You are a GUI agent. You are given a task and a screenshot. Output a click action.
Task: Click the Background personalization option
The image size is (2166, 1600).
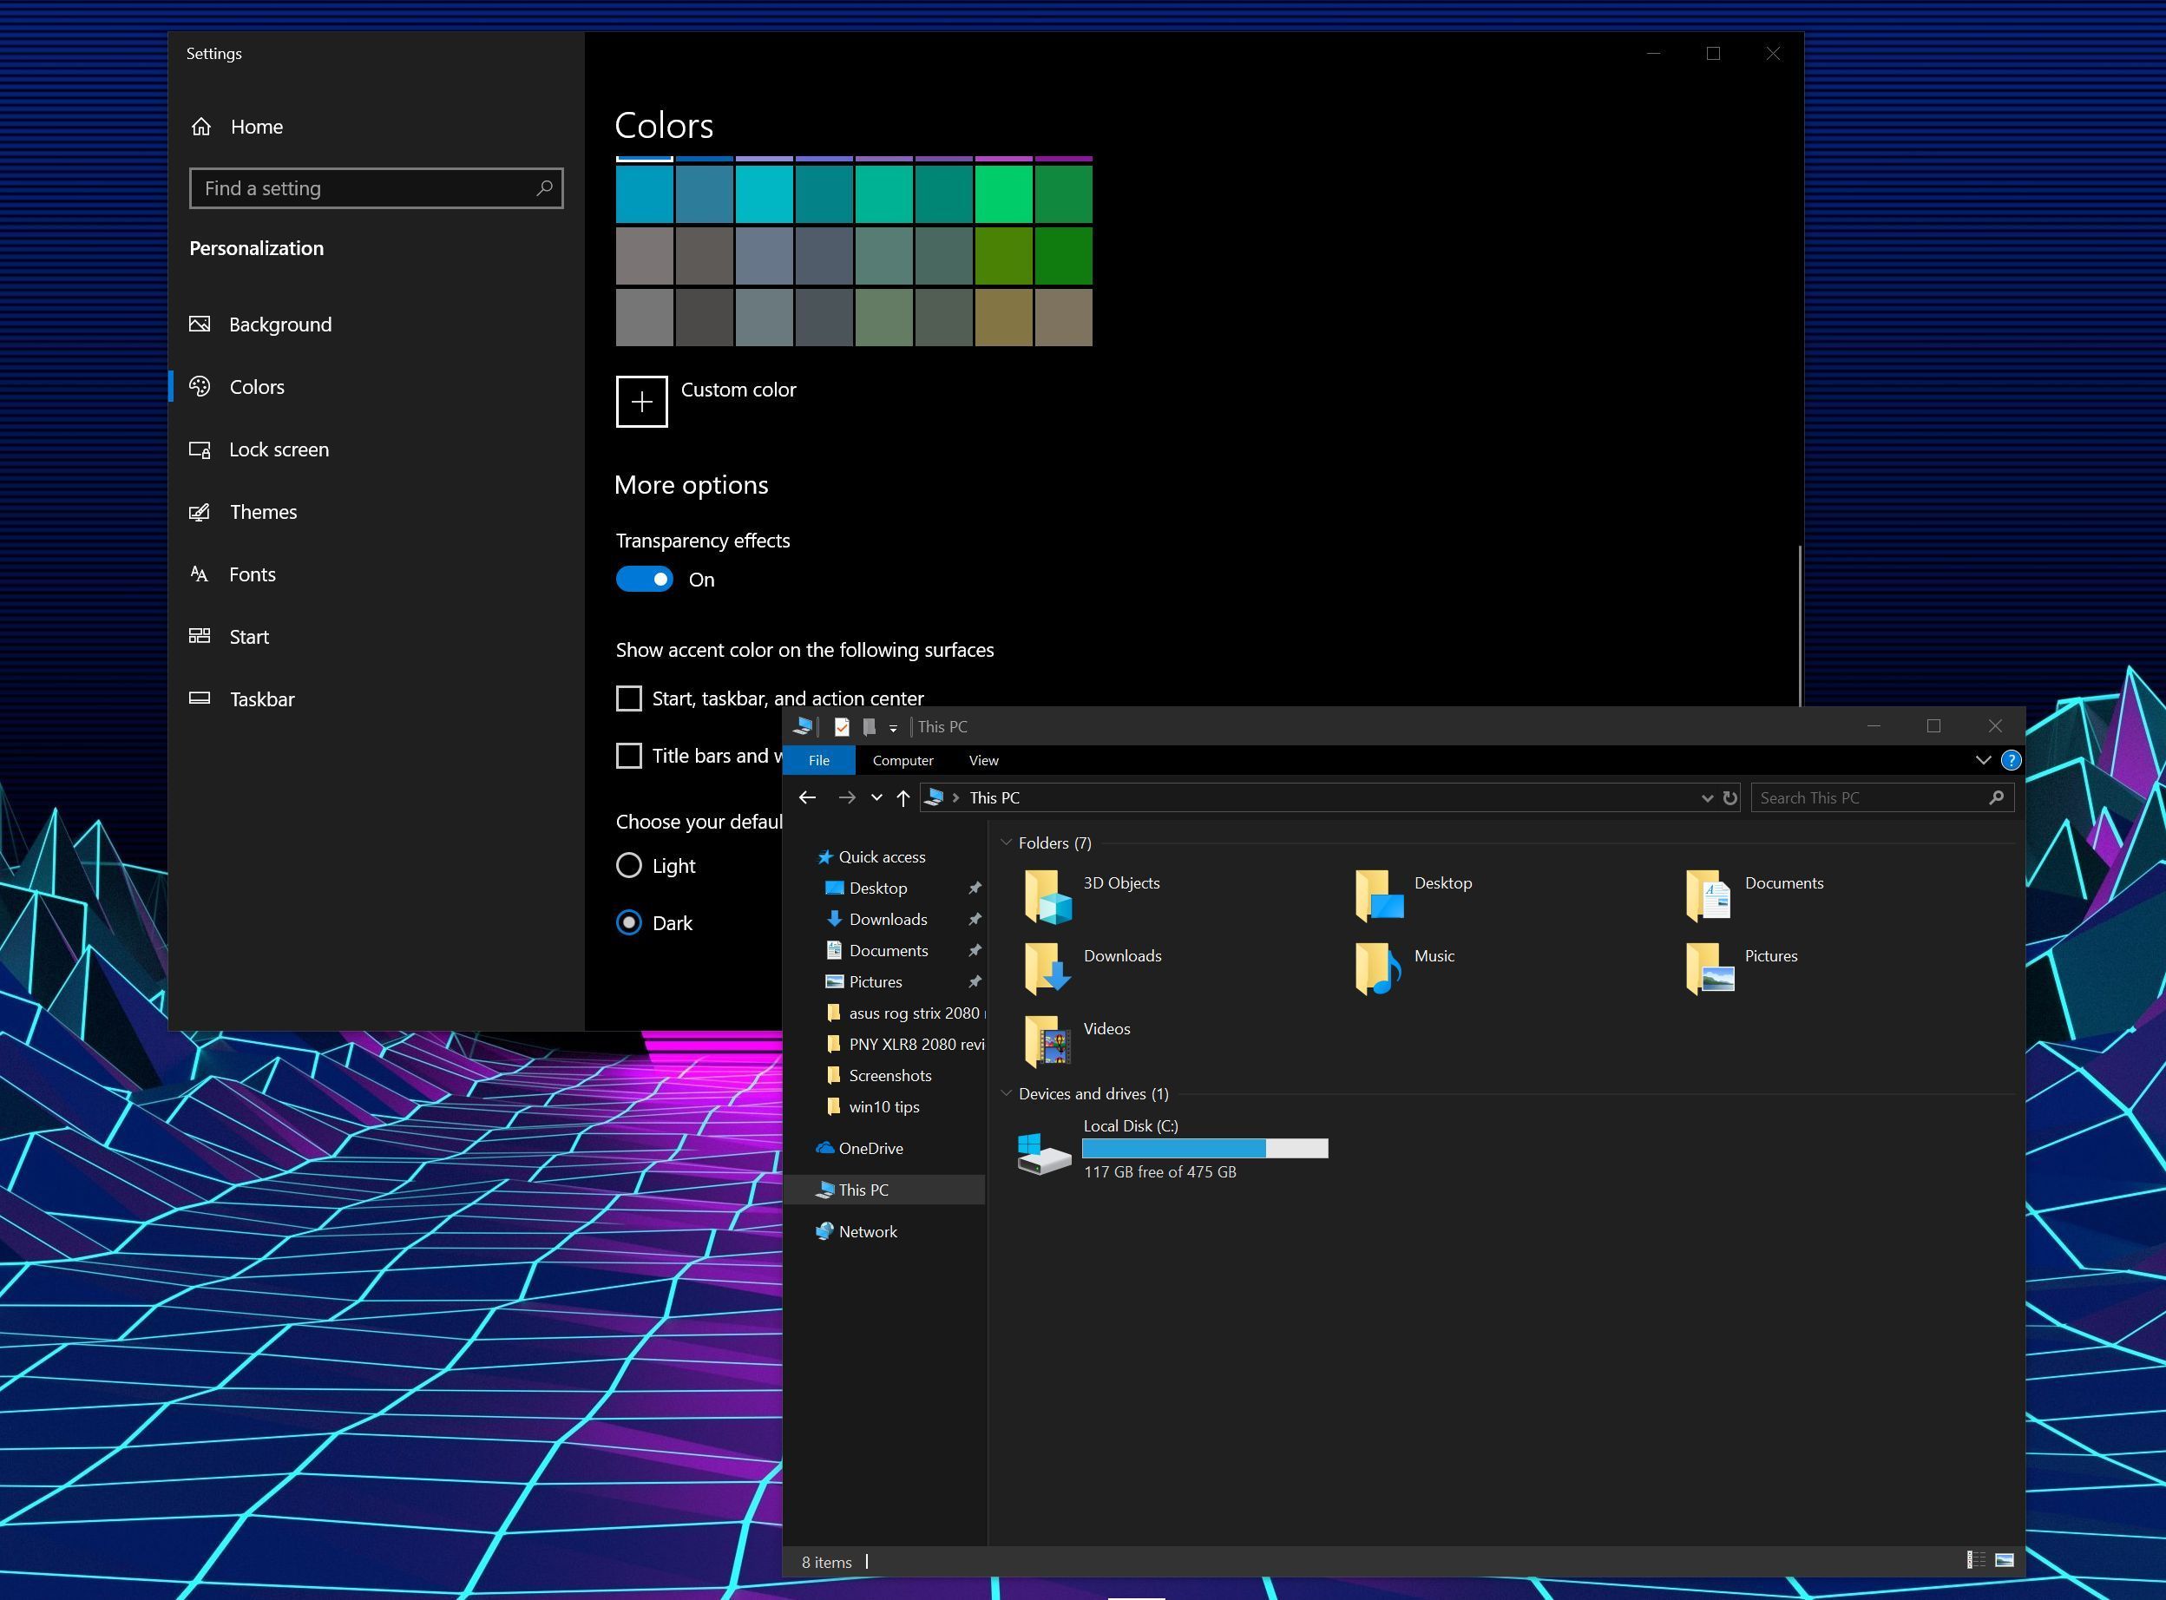(x=279, y=323)
